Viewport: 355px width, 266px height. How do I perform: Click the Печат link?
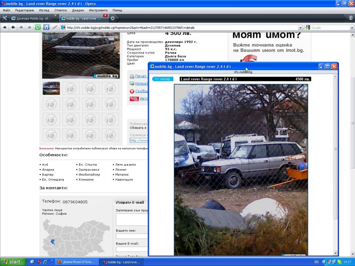click(x=141, y=76)
